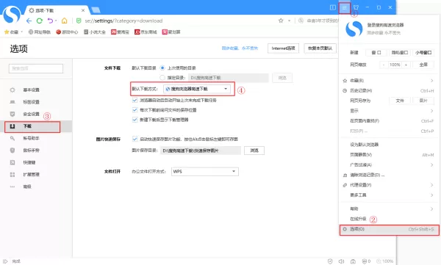441x265 pixels.
Task: Toggle the quick image save function checkbox
Action: (135, 139)
